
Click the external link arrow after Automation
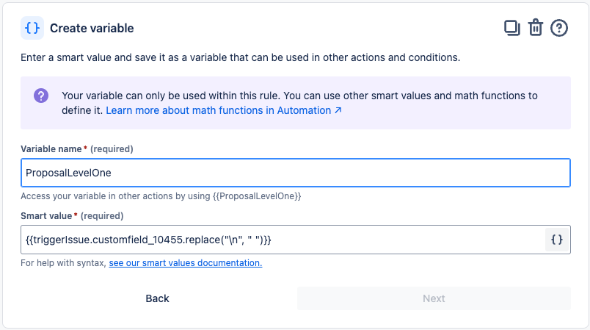(x=338, y=111)
